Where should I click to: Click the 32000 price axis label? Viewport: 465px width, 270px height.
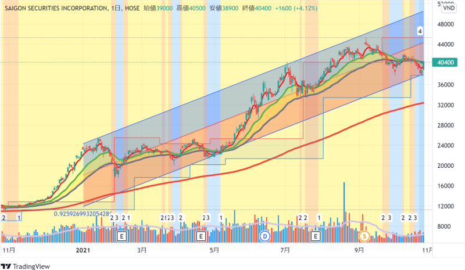(x=445, y=105)
